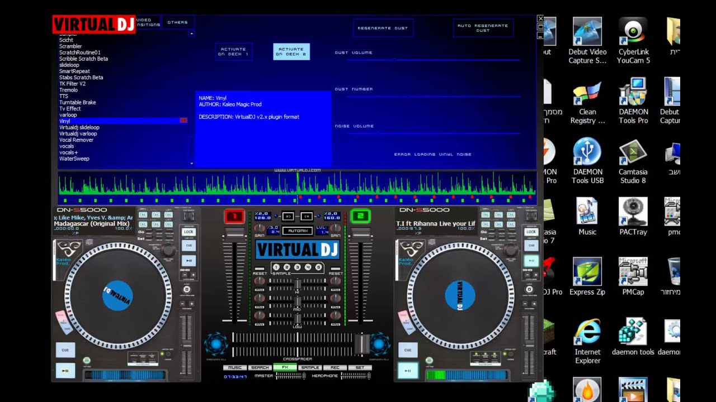
Task: Toggle Auto Regenerate Dust option
Action: [483, 28]
